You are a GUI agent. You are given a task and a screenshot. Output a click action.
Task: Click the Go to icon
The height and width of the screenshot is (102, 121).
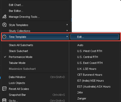pos(4,100)
